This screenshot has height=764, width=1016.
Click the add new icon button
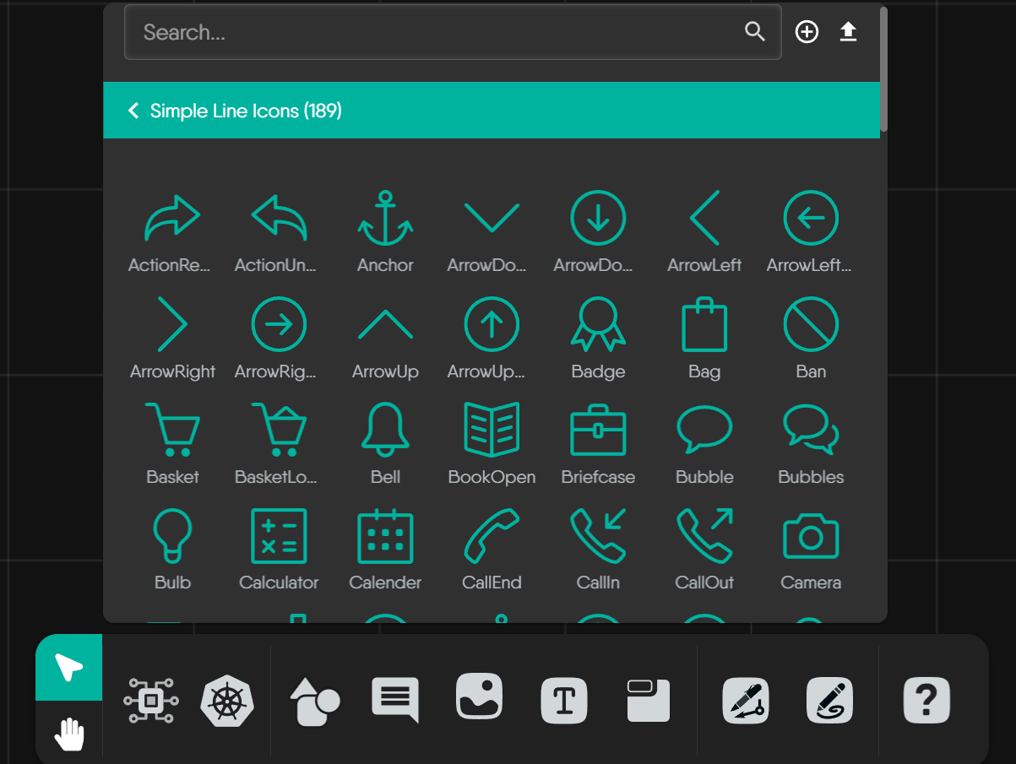pos(807,31)
